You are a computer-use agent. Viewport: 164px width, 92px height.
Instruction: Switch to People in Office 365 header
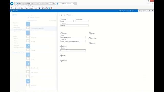[132, 11]
